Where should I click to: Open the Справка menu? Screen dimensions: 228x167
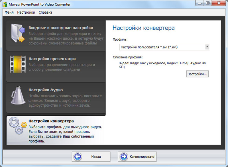[x=45, y=12]
